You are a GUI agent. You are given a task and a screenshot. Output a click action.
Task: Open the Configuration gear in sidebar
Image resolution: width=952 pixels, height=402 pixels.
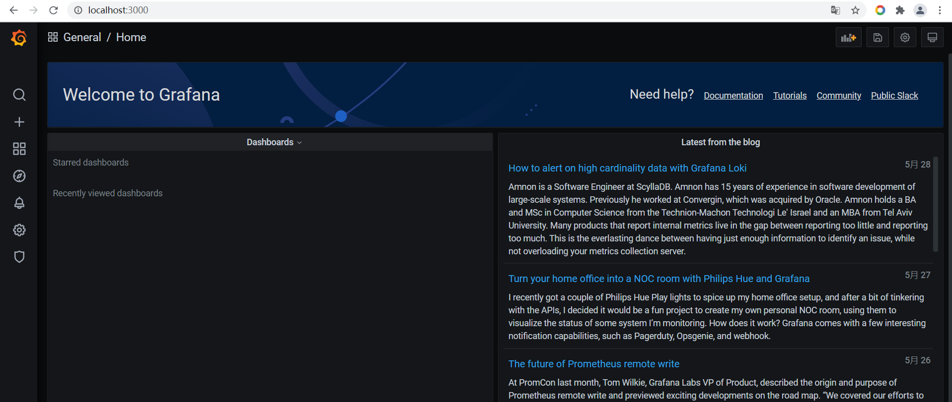[x=19, y=230]
